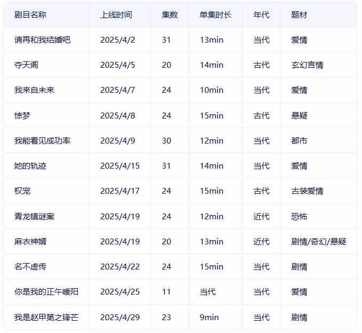Click the 剧目名称 column header
The image size is (362, 333).
[x=30, y=15]
